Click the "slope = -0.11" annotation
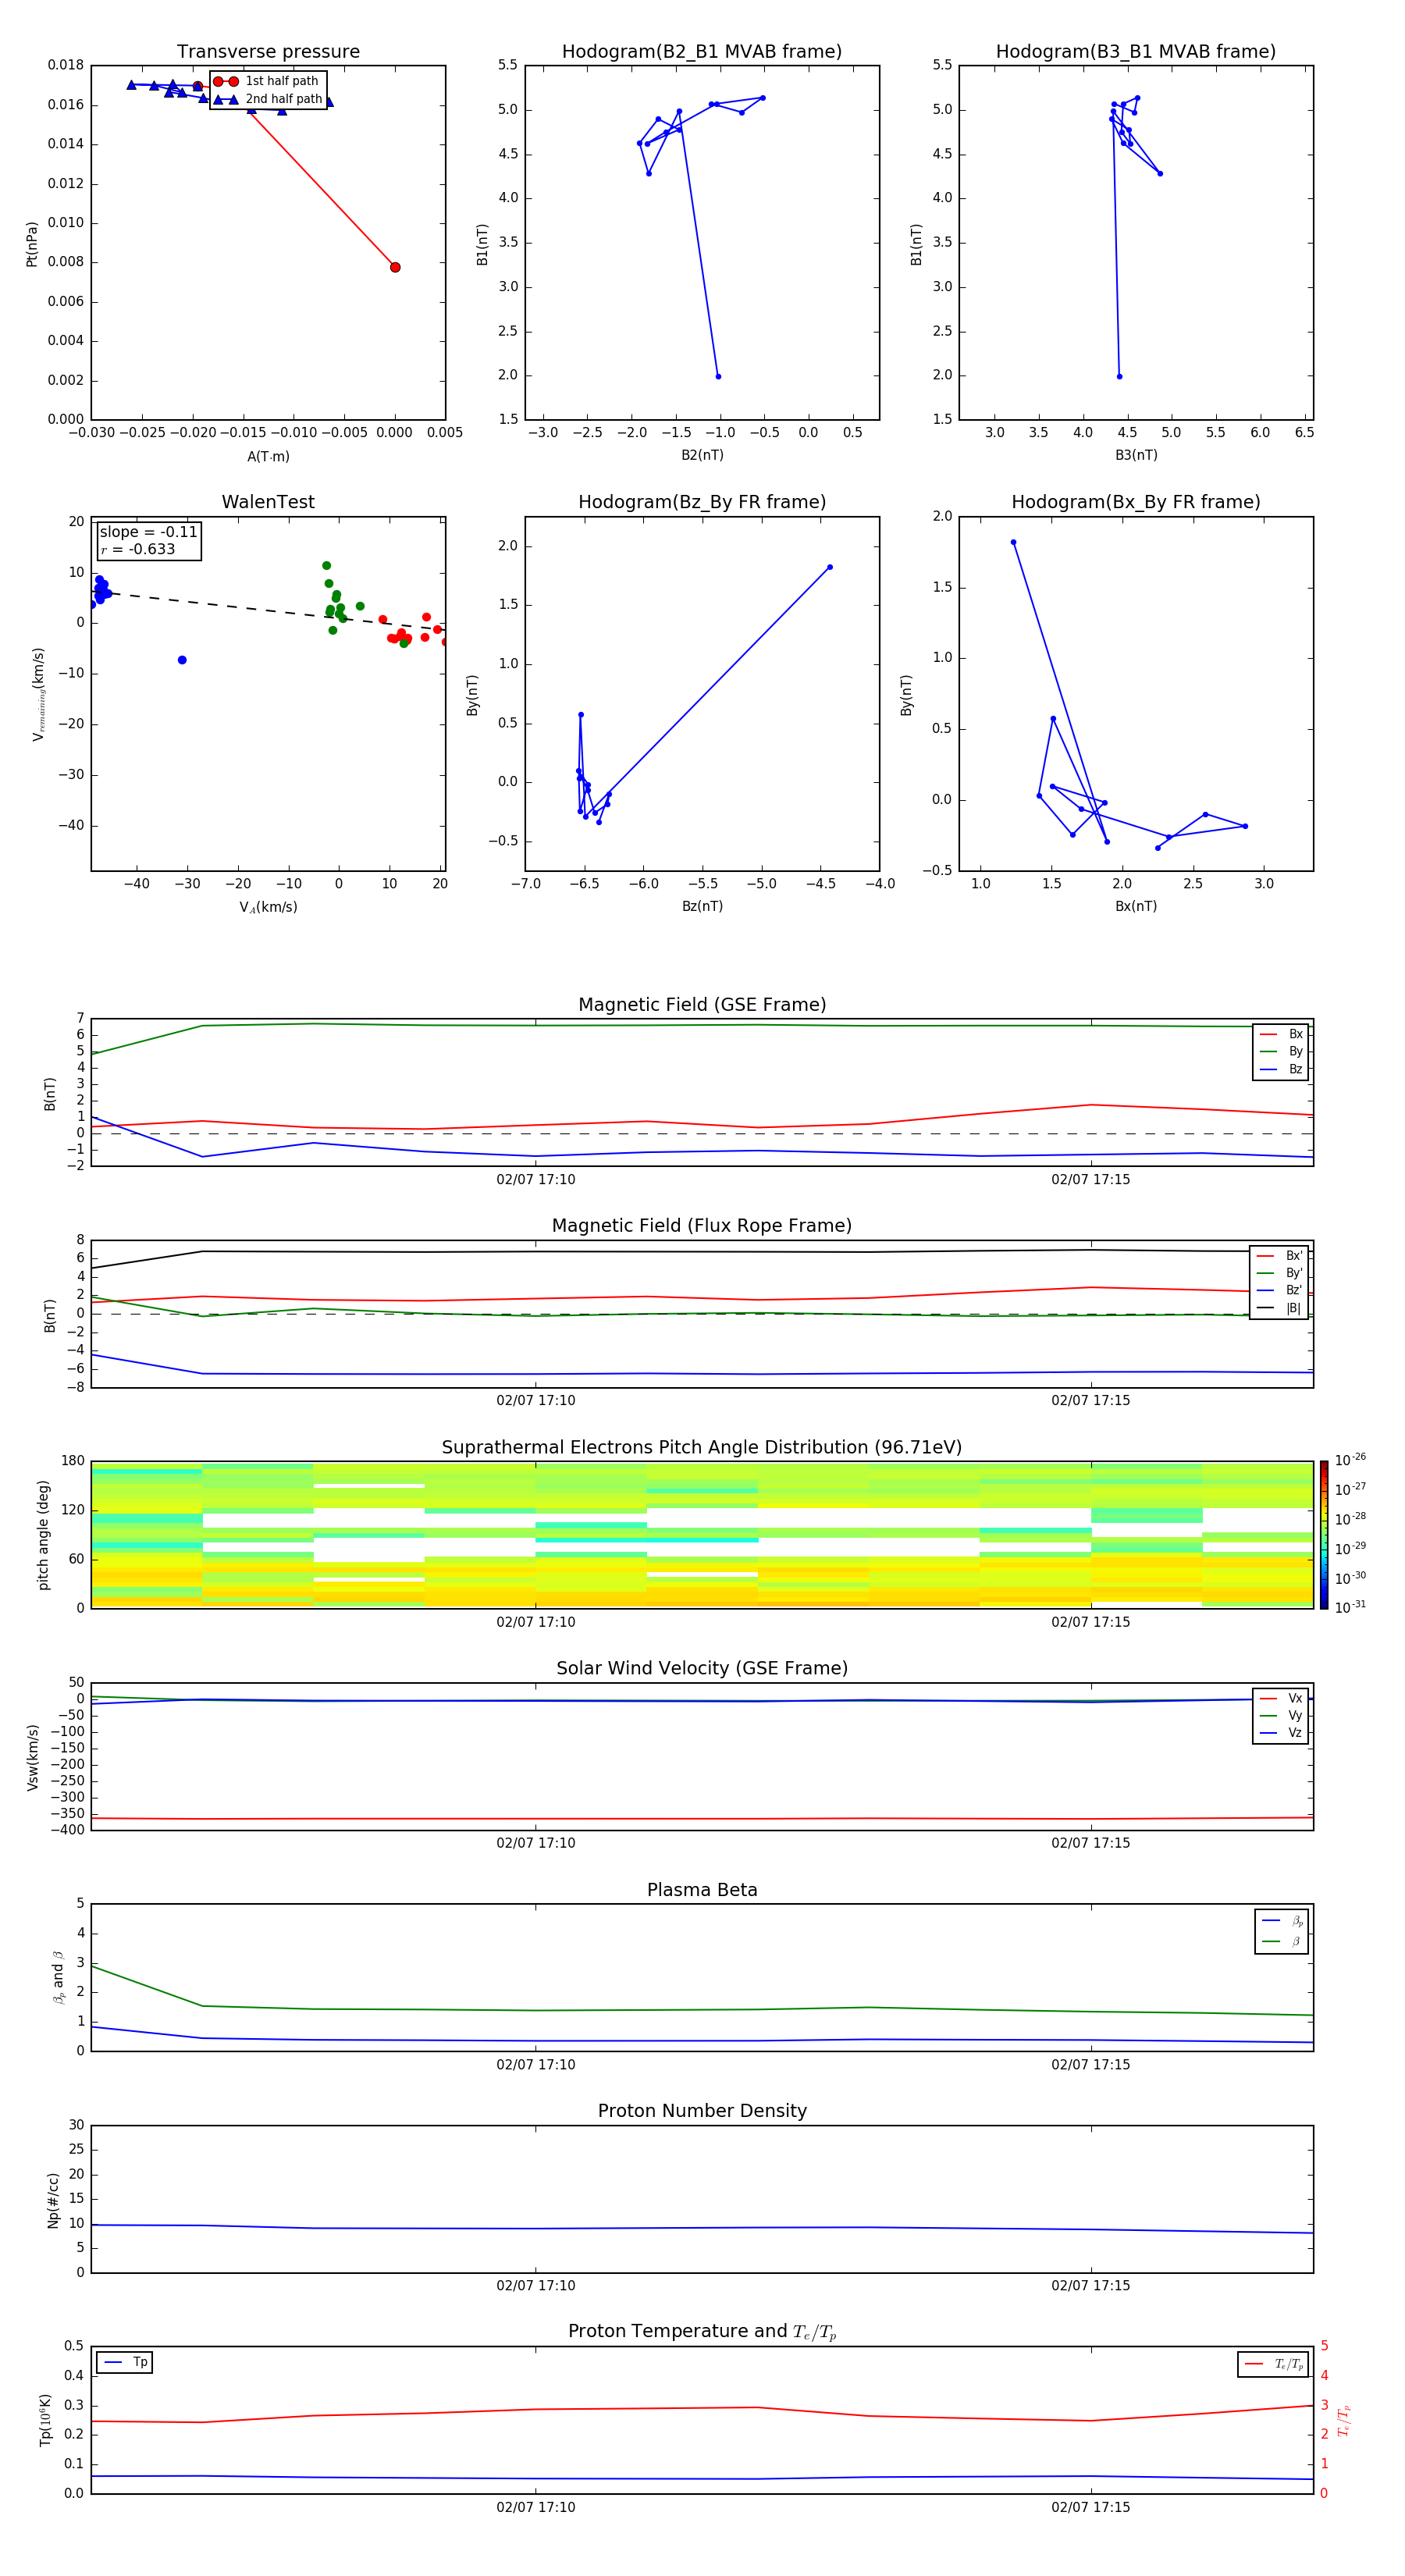The image size is (1405, 2576). (x=148, y=532)
